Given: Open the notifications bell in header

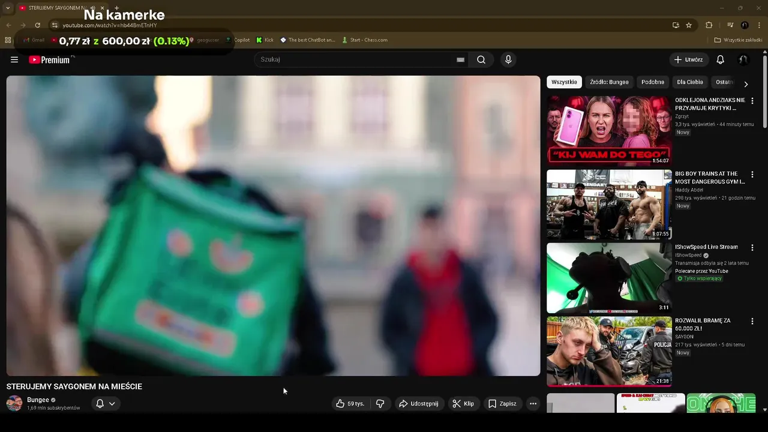Looking at the screenshot, I should coord(720,59).
